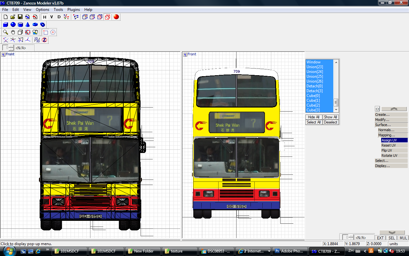Create a tube primitive
409x256 pixels.
pyautogui.click(x=42, y=25)
